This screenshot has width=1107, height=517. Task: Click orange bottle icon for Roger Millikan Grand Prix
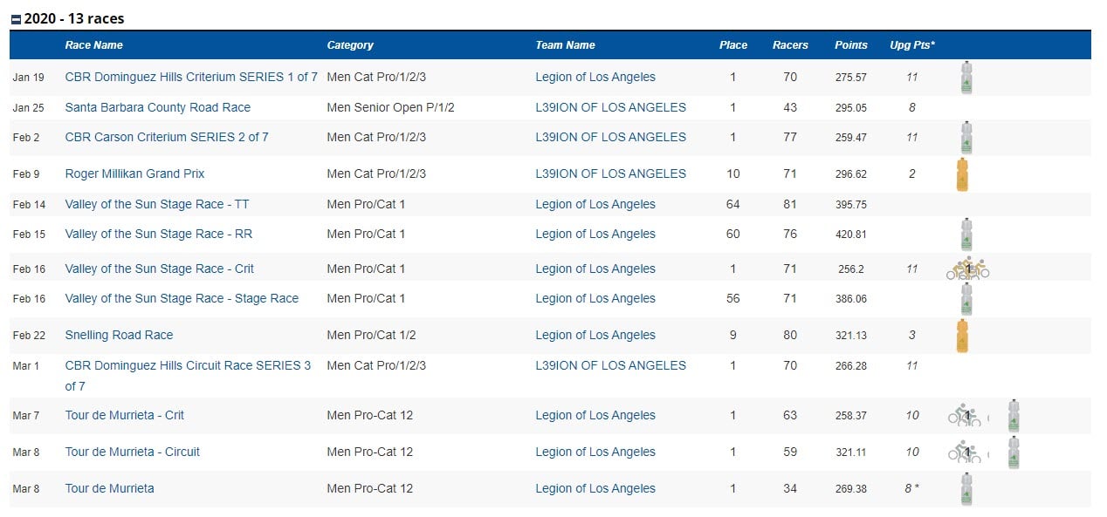(963, 174)
